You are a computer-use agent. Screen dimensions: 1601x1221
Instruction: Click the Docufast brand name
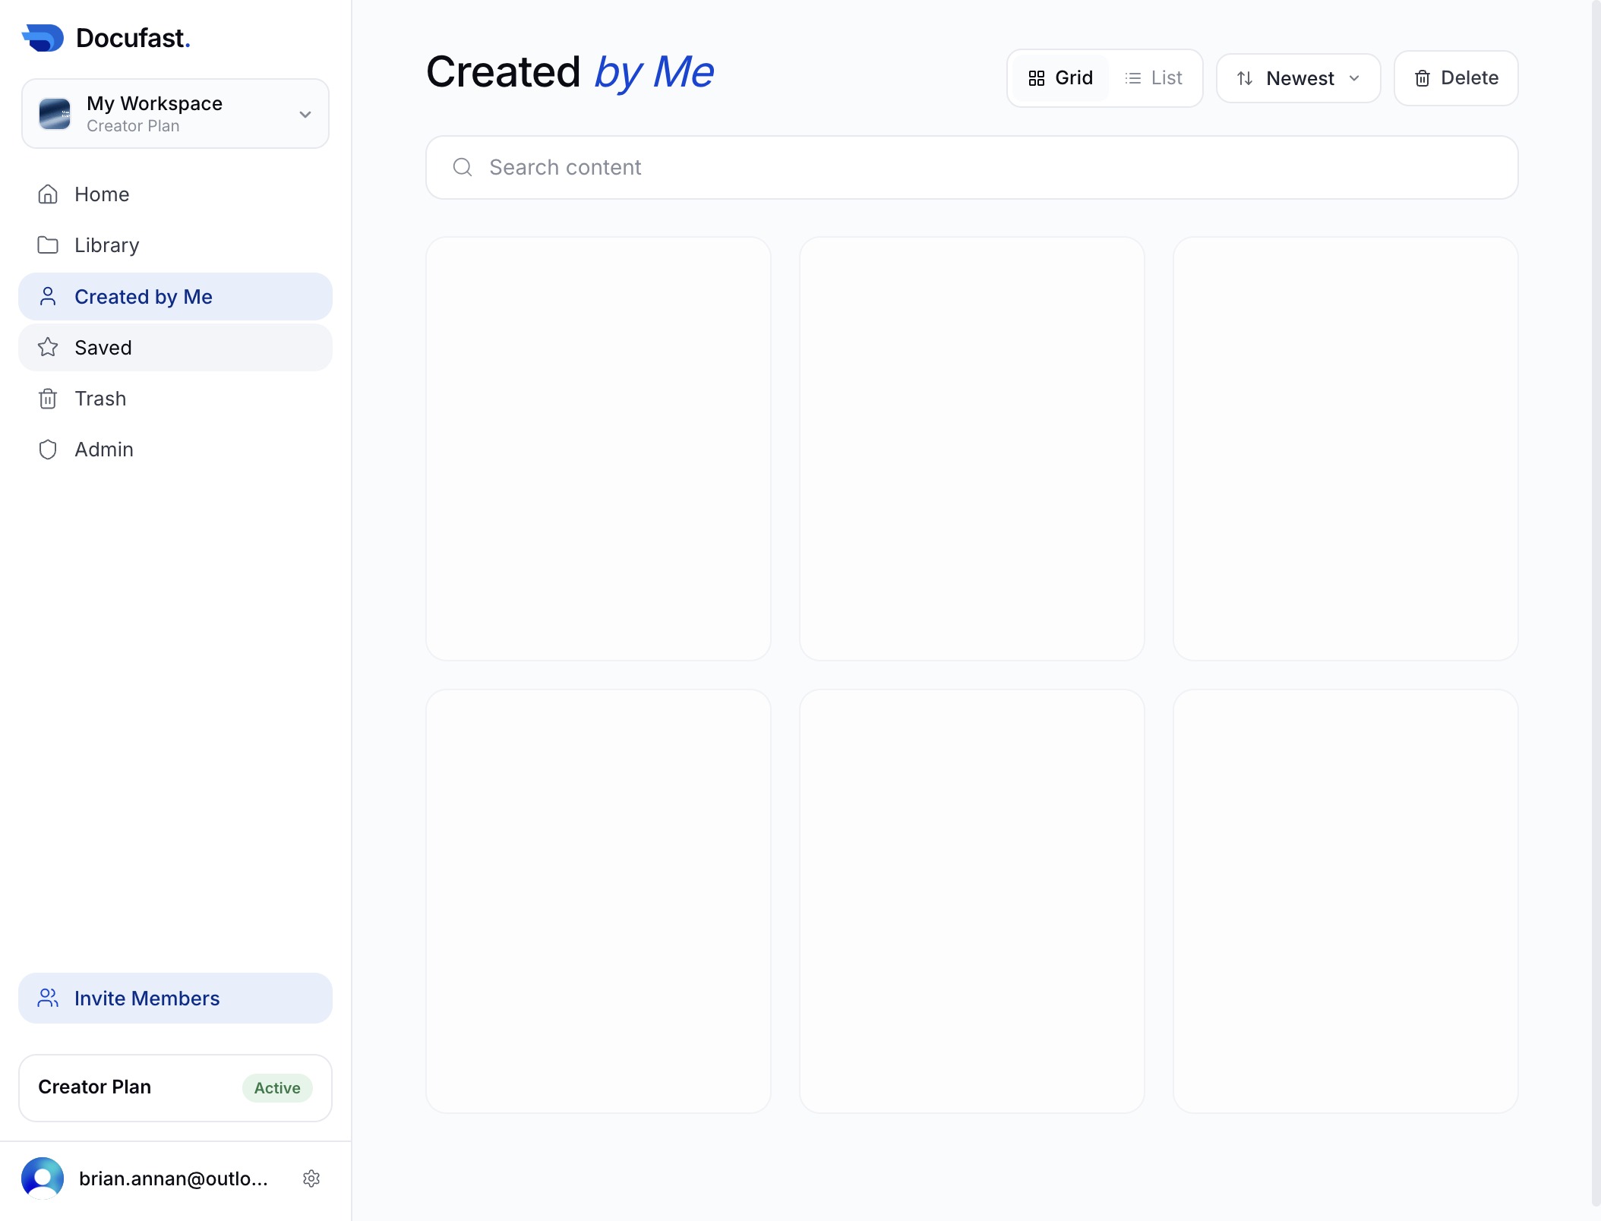point(133,38)
